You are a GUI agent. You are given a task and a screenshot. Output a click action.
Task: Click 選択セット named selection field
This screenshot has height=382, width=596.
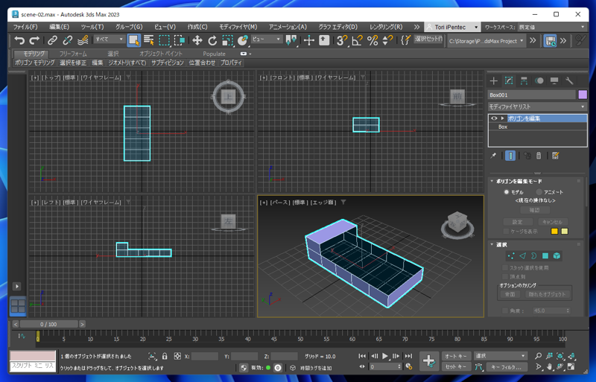pyautogui.click(x=428, y=39)
